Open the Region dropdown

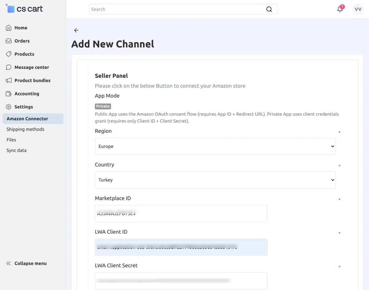[215, 146]
